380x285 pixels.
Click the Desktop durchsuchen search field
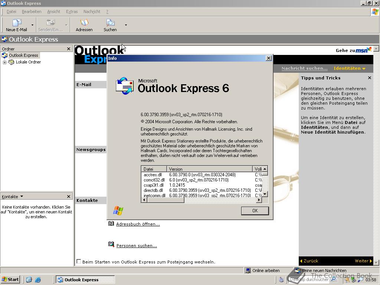(x=309, y=279)
